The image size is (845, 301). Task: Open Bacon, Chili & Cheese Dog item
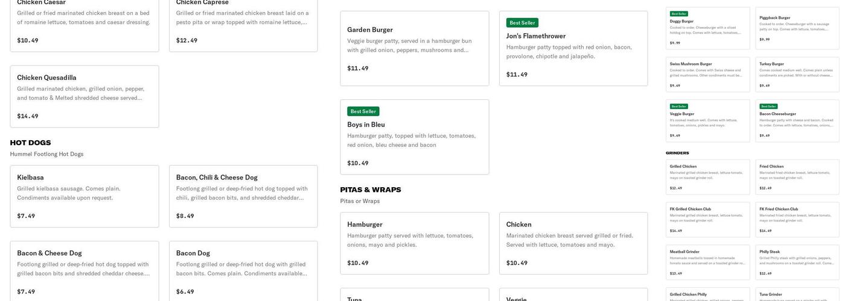(243, 196)
